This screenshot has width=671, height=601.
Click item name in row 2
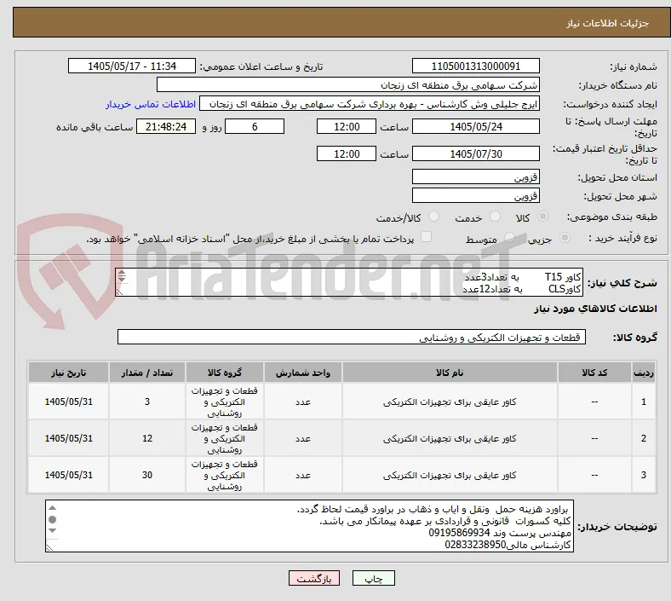tap(450, 439)
